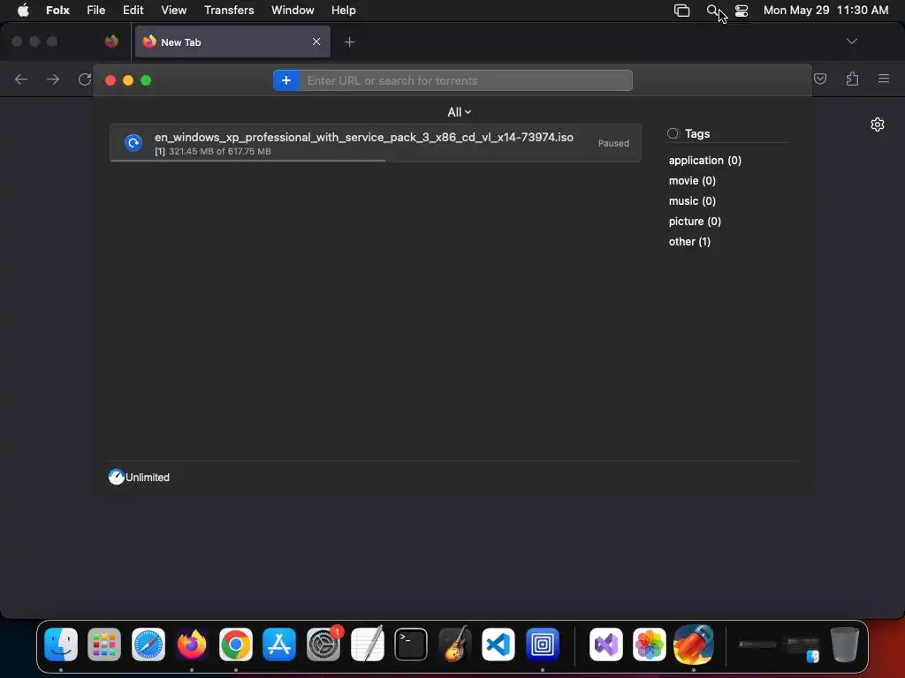This screenshot has width=905, height=678.
Task: Open Launchpad from the Dock
Action: coord(104,644)
